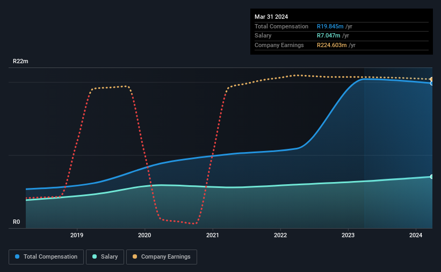Click the R22m y-axis label
441x272 pixels.
tap(20, 61)
